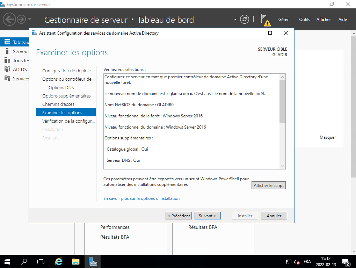356x268 pixels.
Task: Open the Gérer menu
Action: point(283,20)
